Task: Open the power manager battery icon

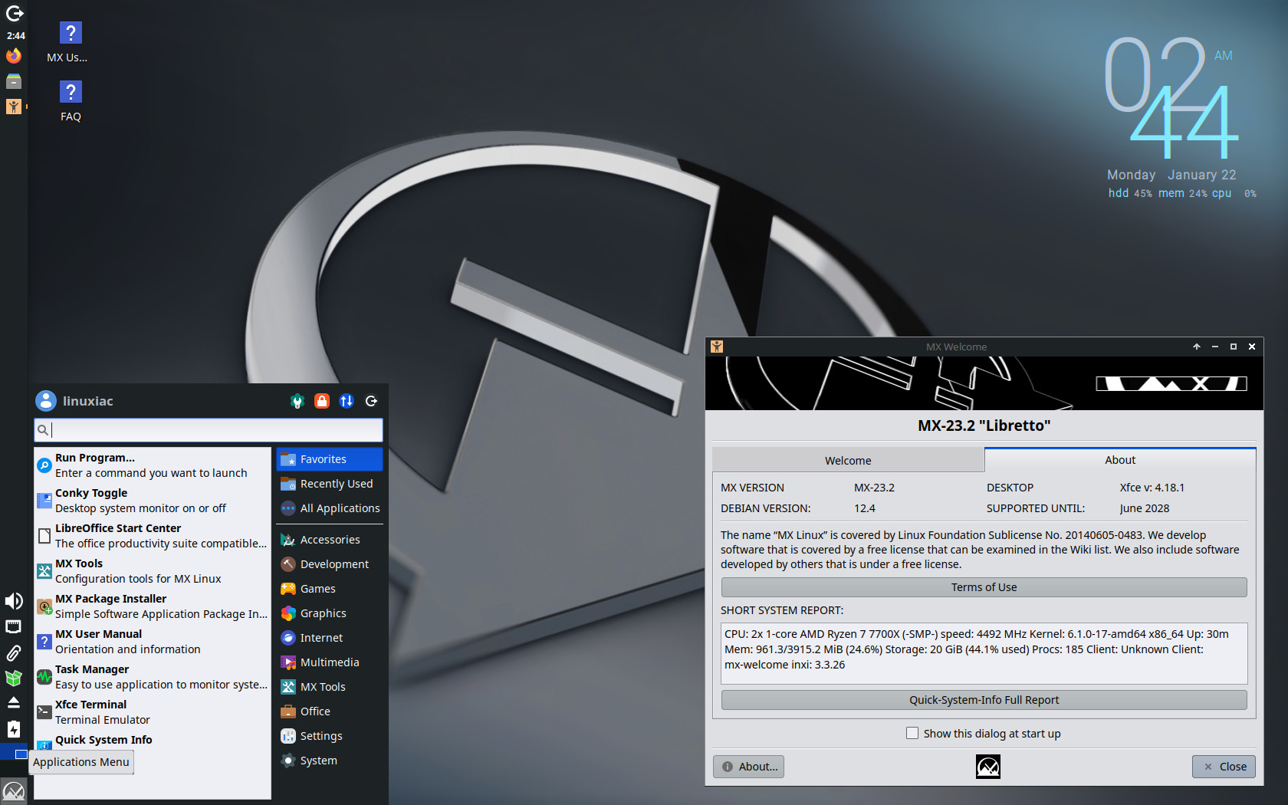Action: pos(14,728)
